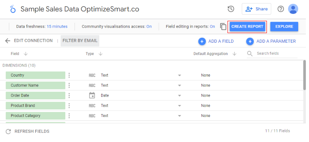The height and width of the screenshot is (142, 309).
Task: Click the plus icon for Add a Parameter
Action: 250,41
